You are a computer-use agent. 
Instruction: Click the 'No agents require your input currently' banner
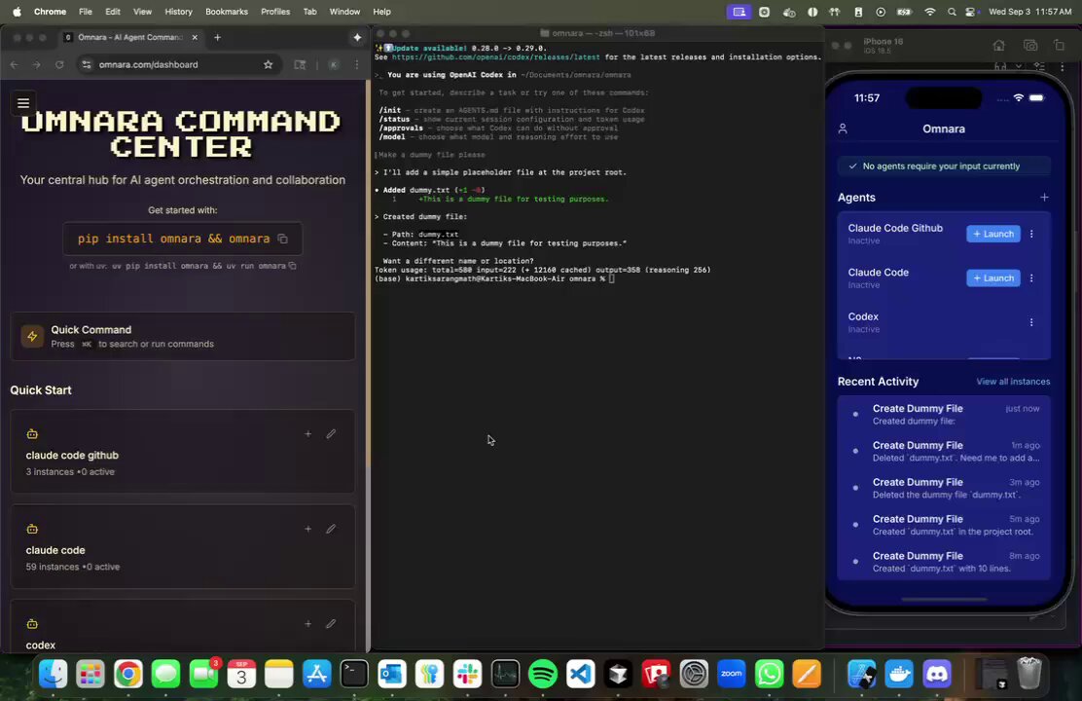943,166
